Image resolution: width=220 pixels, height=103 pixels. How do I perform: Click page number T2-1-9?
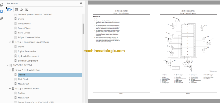pos(188,94)
